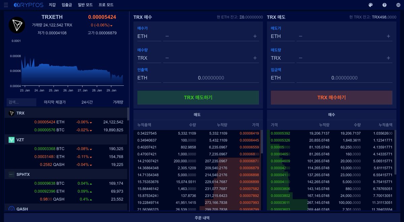Click the current ETH balance Ξ0.00000000
This screenshot has width=404, height=222.
[x=251, y=17]
